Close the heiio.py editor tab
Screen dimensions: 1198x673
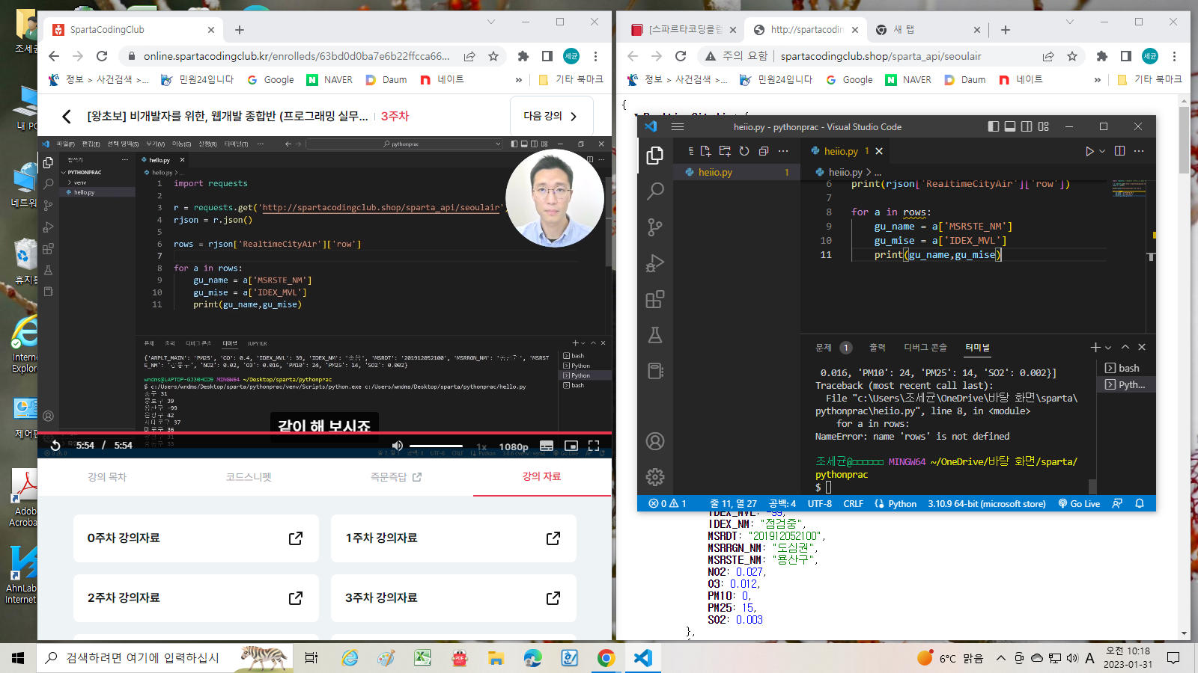tap(879, 151)
